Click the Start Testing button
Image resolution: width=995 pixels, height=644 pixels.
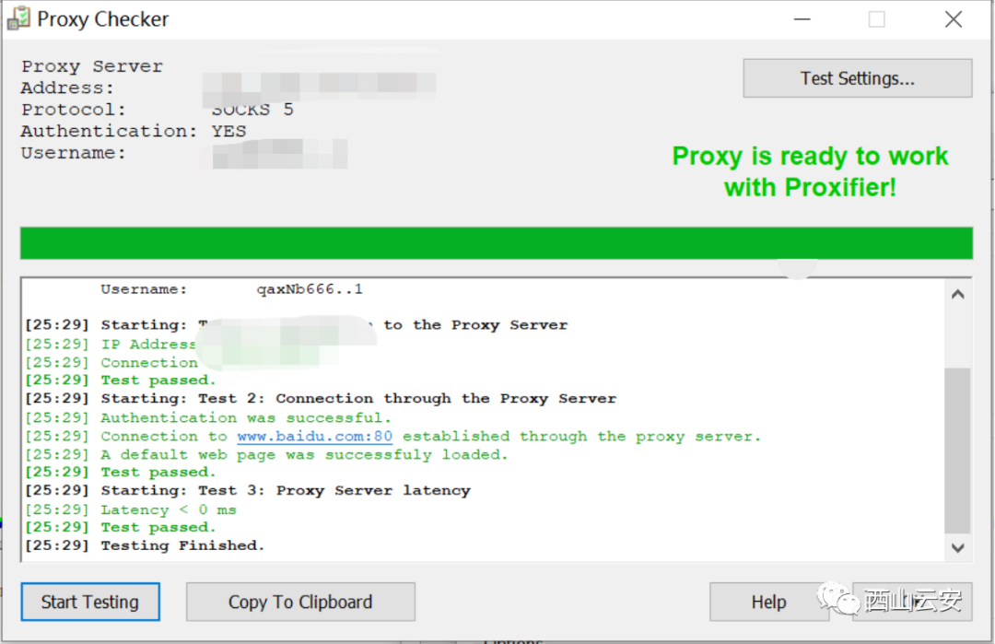click(x=90, y=602)
